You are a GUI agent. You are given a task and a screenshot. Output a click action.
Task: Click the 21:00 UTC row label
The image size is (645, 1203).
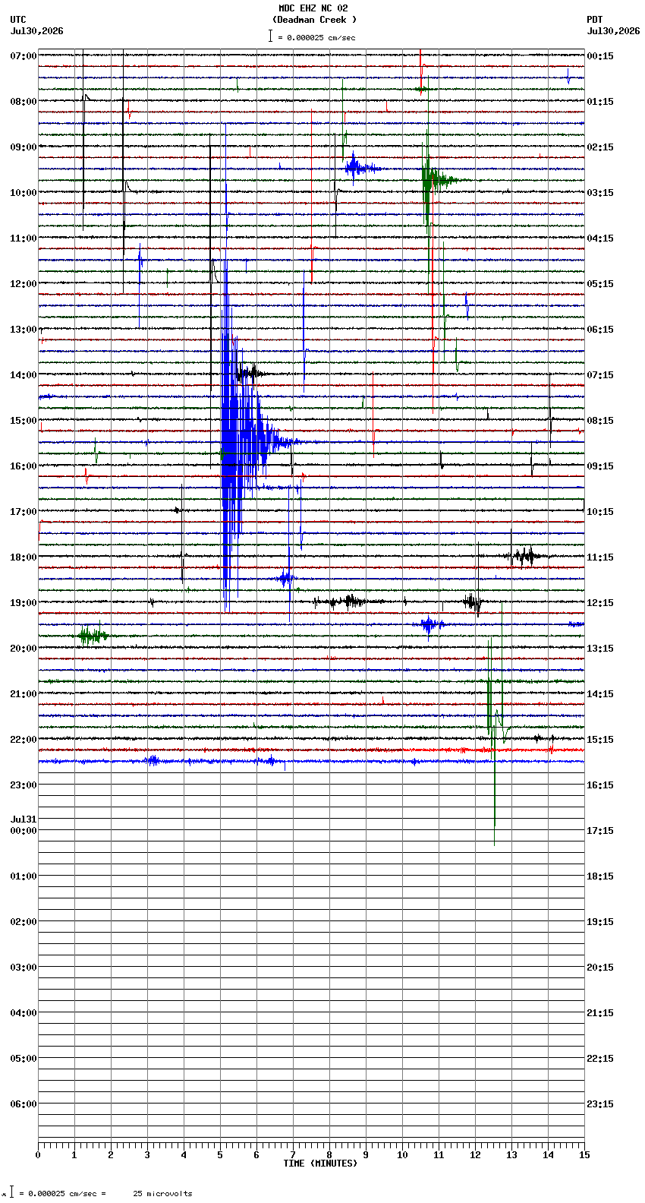click(24, 694)
